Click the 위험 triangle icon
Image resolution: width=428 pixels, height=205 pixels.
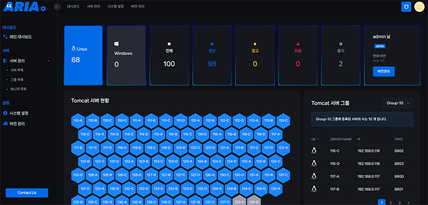pyautogui.click(x=298, y=44)
